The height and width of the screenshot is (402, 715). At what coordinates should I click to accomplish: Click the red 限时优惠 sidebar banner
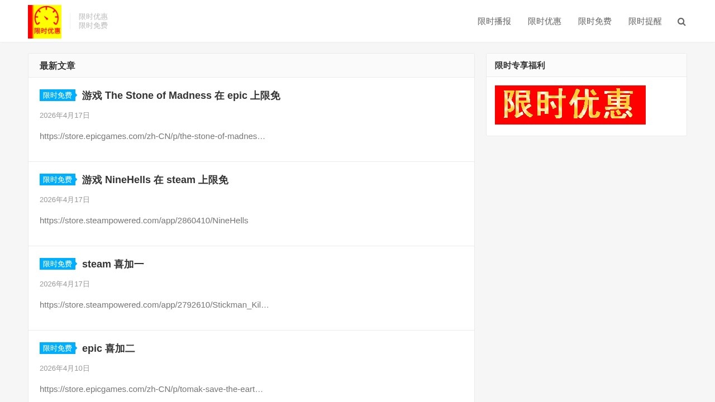tap(570, 105)
